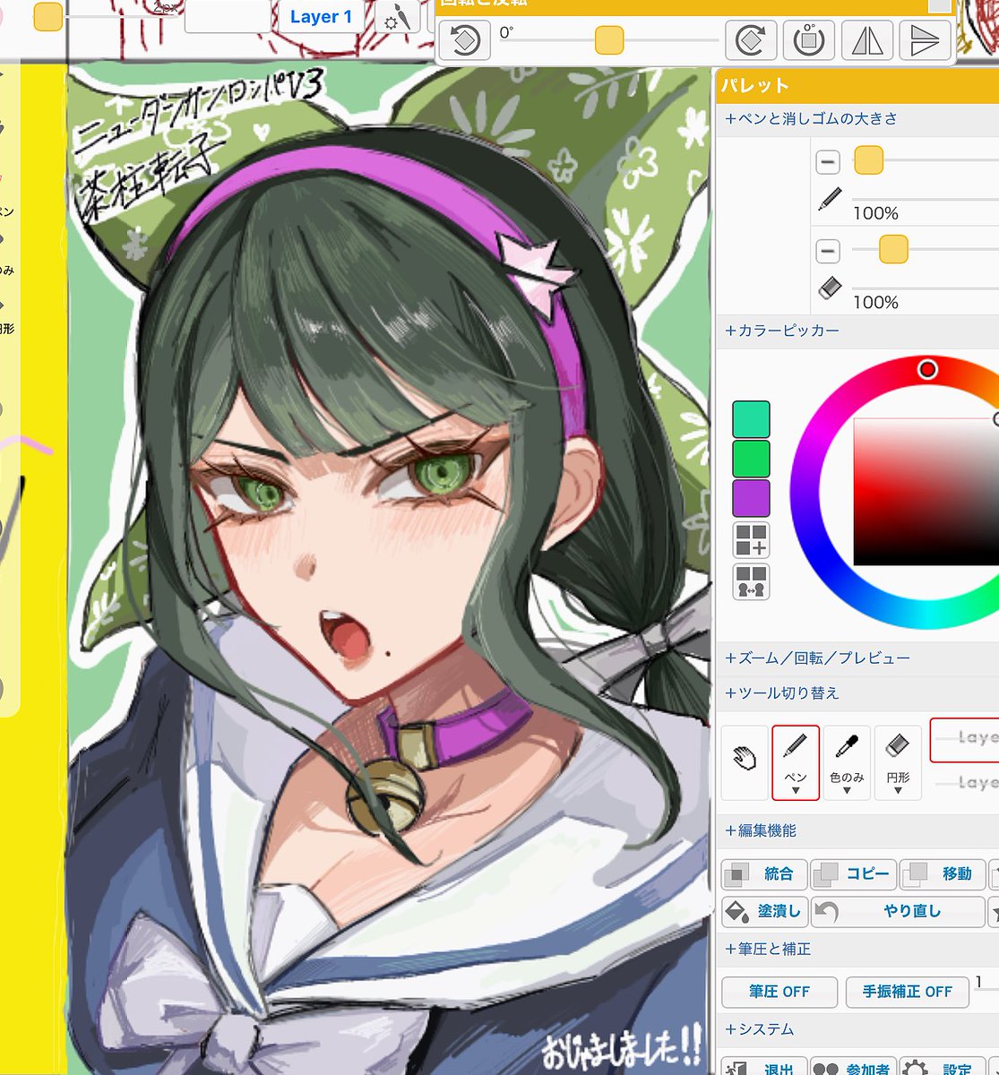Click the 退出 exit button
Viewport: 999px width, 1075px height.
coord(764,1067)
